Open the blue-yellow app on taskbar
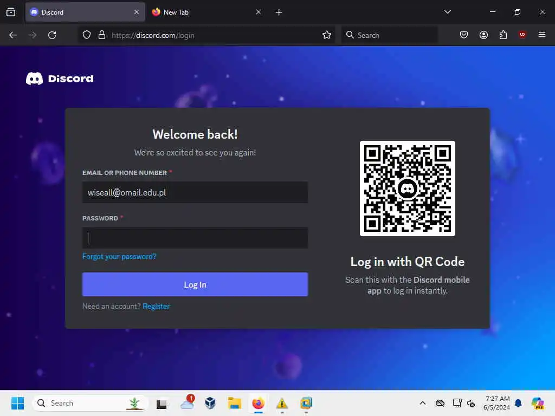 306,403
